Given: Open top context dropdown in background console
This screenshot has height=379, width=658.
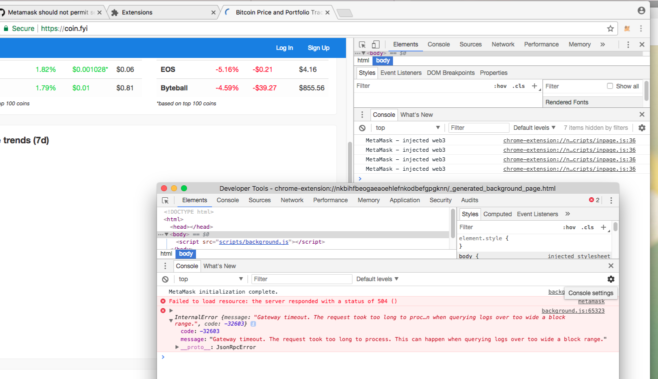Looking at the screenshot, I should [x=210, y=279].
